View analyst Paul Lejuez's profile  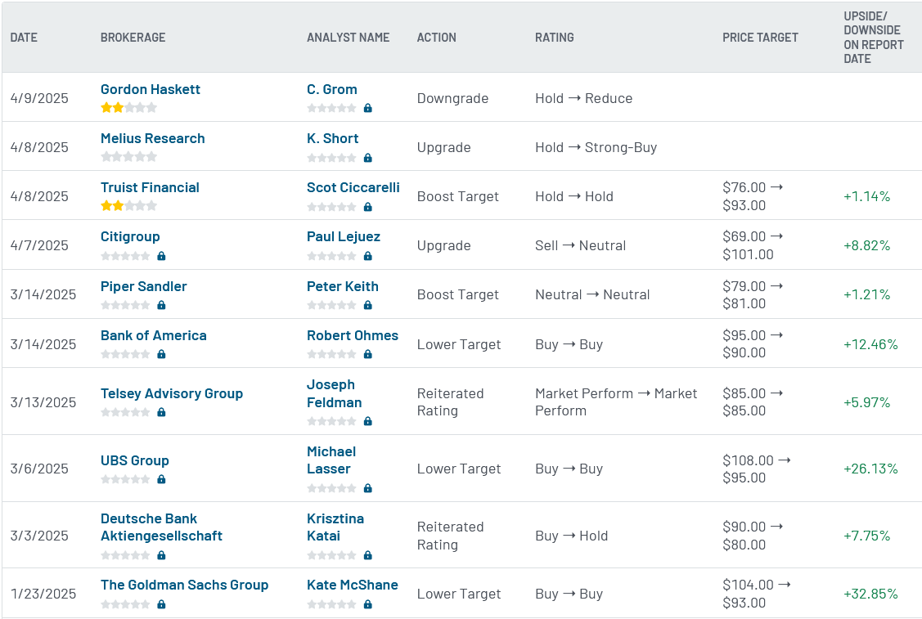point(344,237)
